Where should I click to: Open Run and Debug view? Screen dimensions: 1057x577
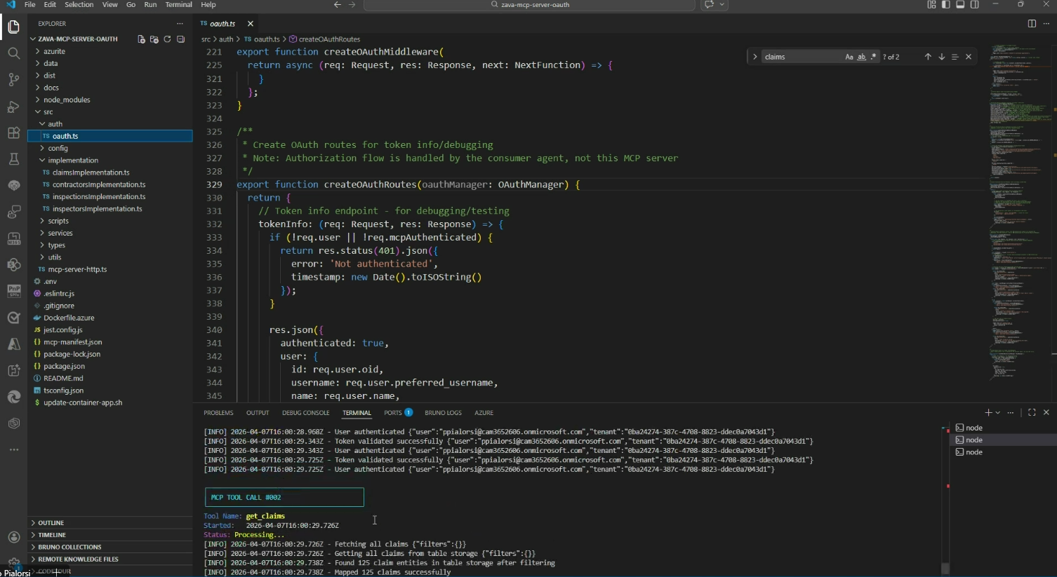13,107
